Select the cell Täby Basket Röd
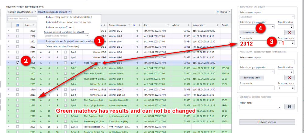Image resolution: width=304 pixels, height=133 pixels. coord(95,127)
